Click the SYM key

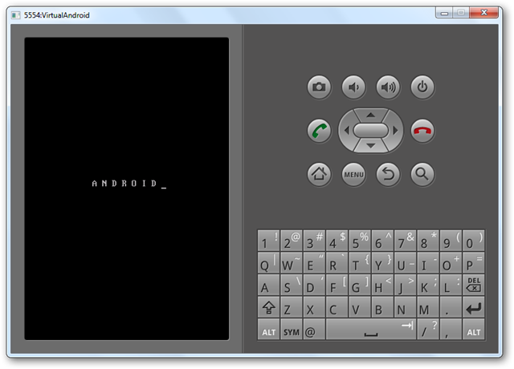(x=292, y=329)
